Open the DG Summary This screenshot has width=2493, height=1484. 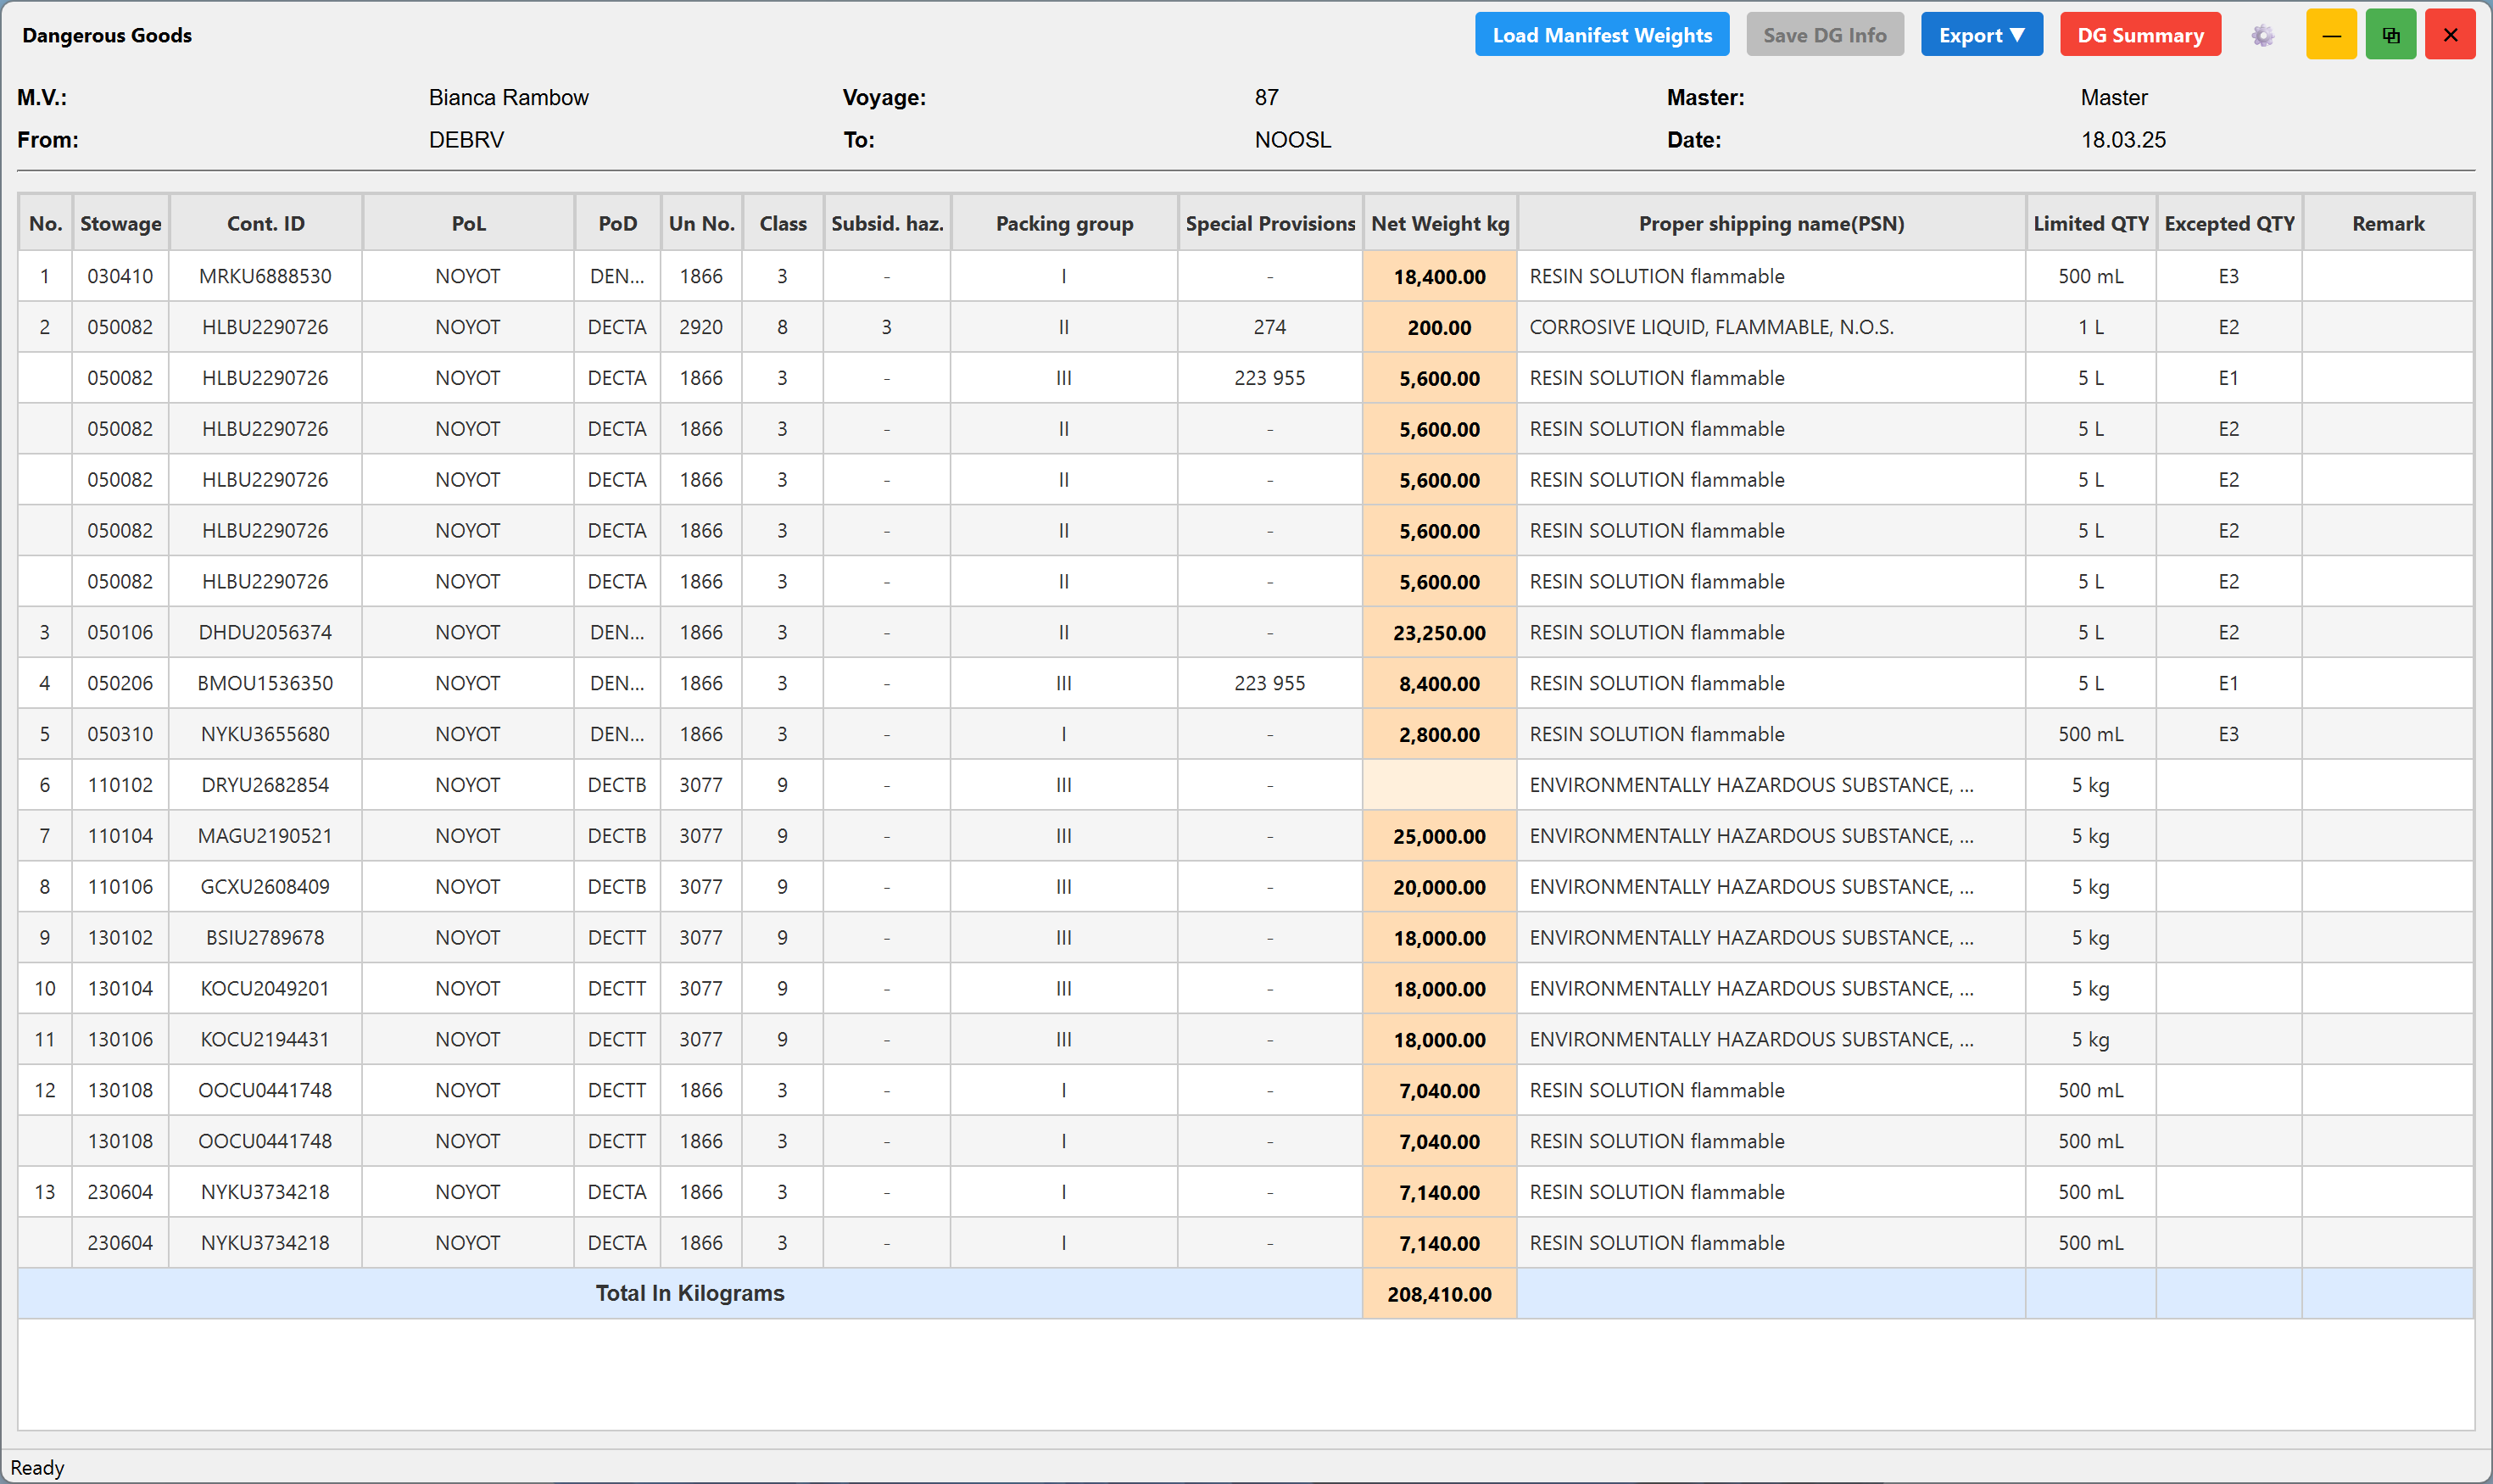pyautogui.click(x=2140, y=35)
